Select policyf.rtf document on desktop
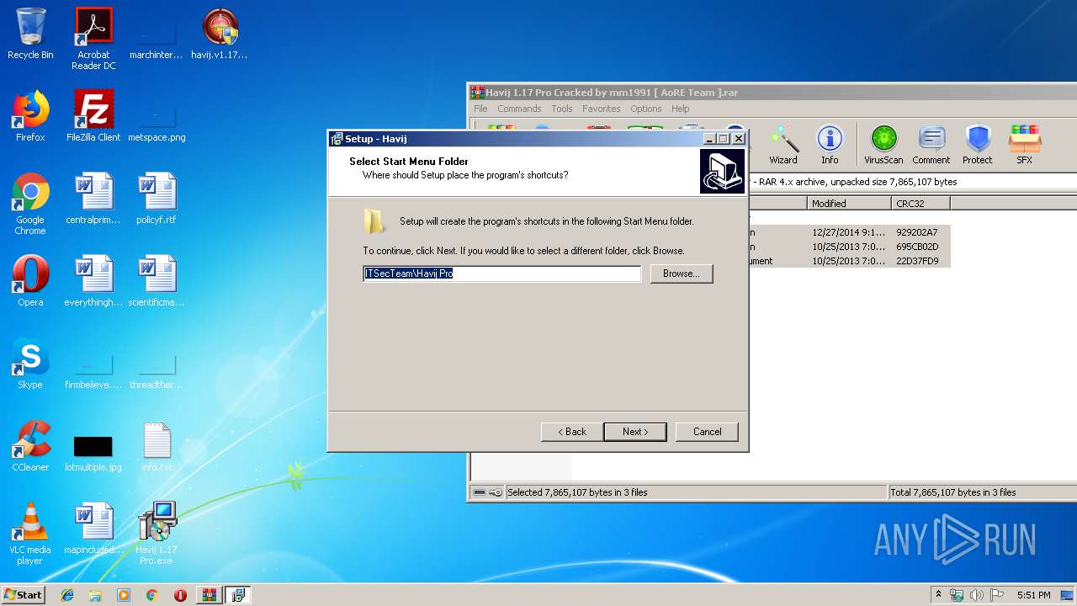1077x606 pixels. pyautogui.click(x=157, y=199)
